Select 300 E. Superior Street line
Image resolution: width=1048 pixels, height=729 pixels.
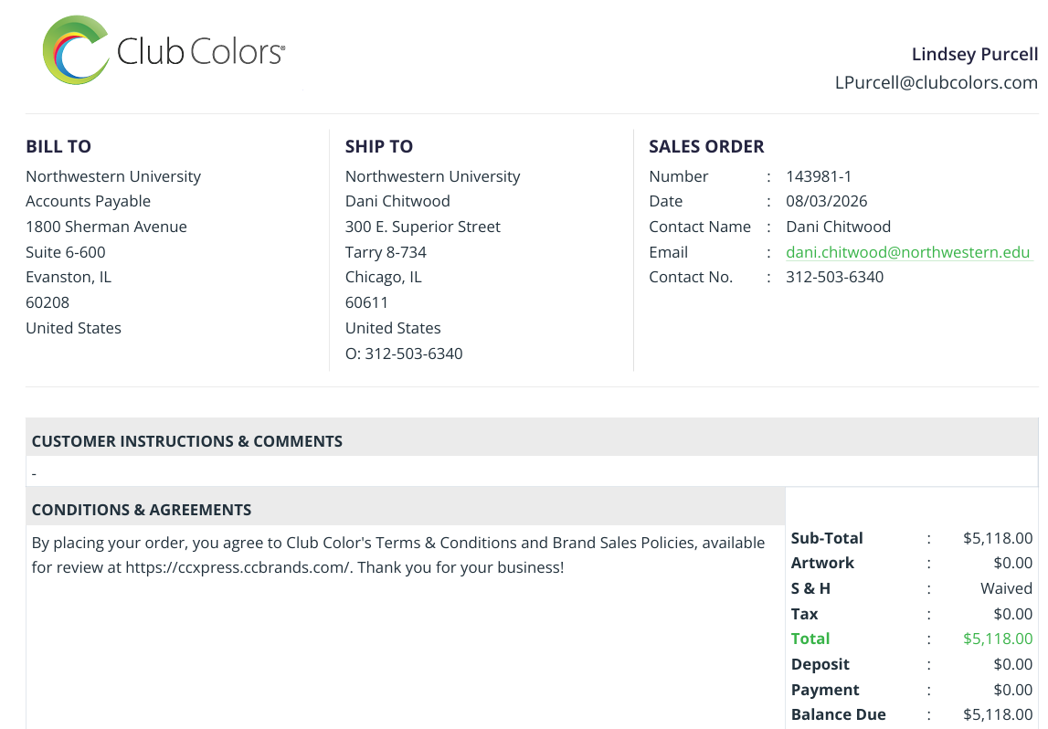point(422,227)
